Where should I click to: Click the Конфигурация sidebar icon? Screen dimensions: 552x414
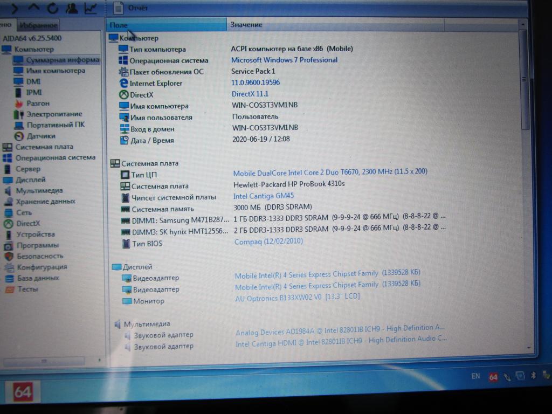click(x=10, y=268)
